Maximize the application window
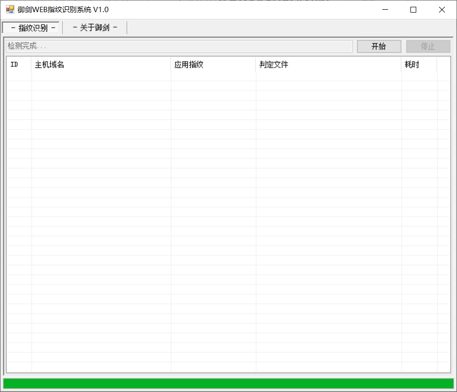Viewport: 457px width, 392px height. point(413,10)
